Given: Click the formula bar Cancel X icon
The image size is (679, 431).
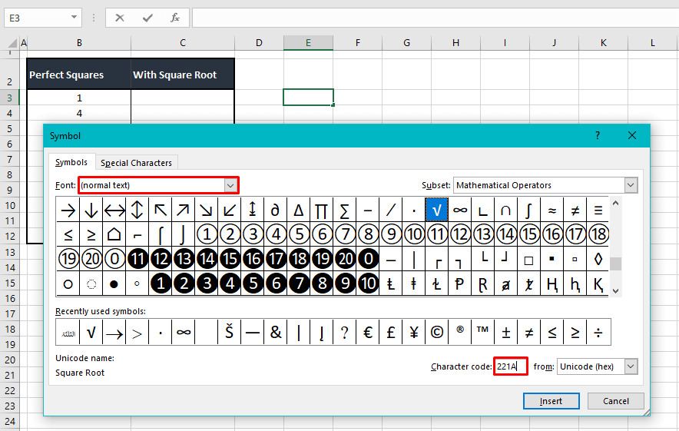Looking at the screenshot, I should coord(120,17).
